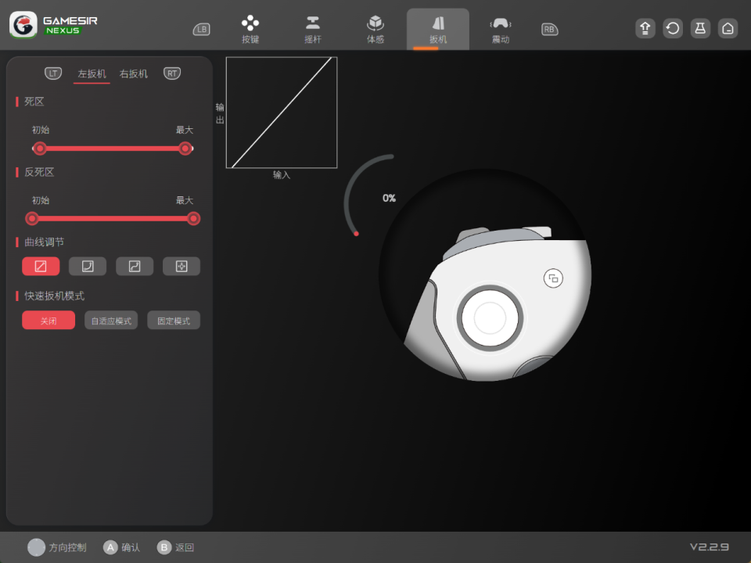The image size is (751, 563).
Task: Open the 震动 tab
Action: (x=501, y=30)
